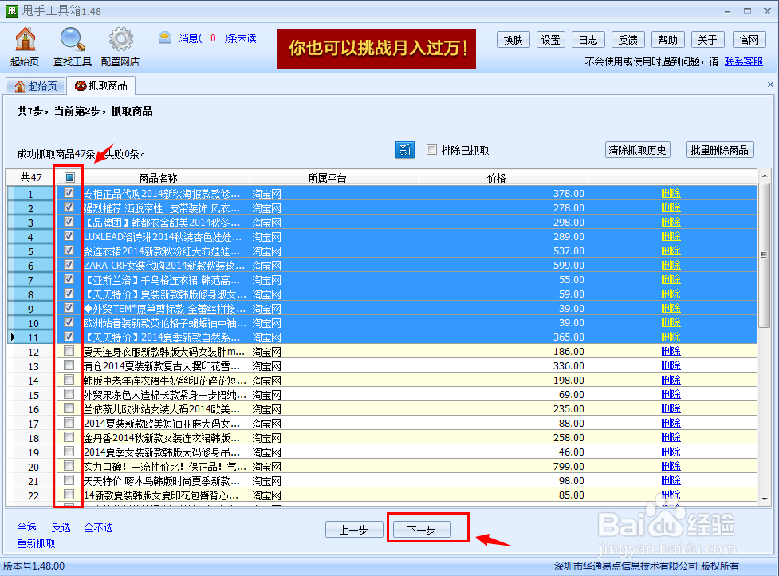Switch to the 起始页 tab
This screenshot has width=779, height=576.
coord(35,85)
